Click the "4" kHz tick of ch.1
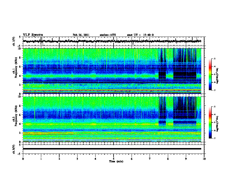 click(20, 76)
